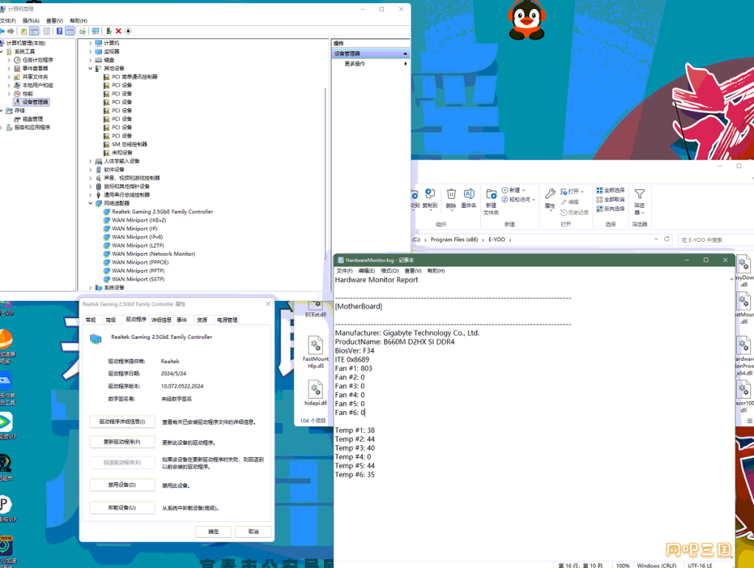Click the Update driver toolbar icon
This screenshot has width=754, height=568.
click(x=109, y=31)
